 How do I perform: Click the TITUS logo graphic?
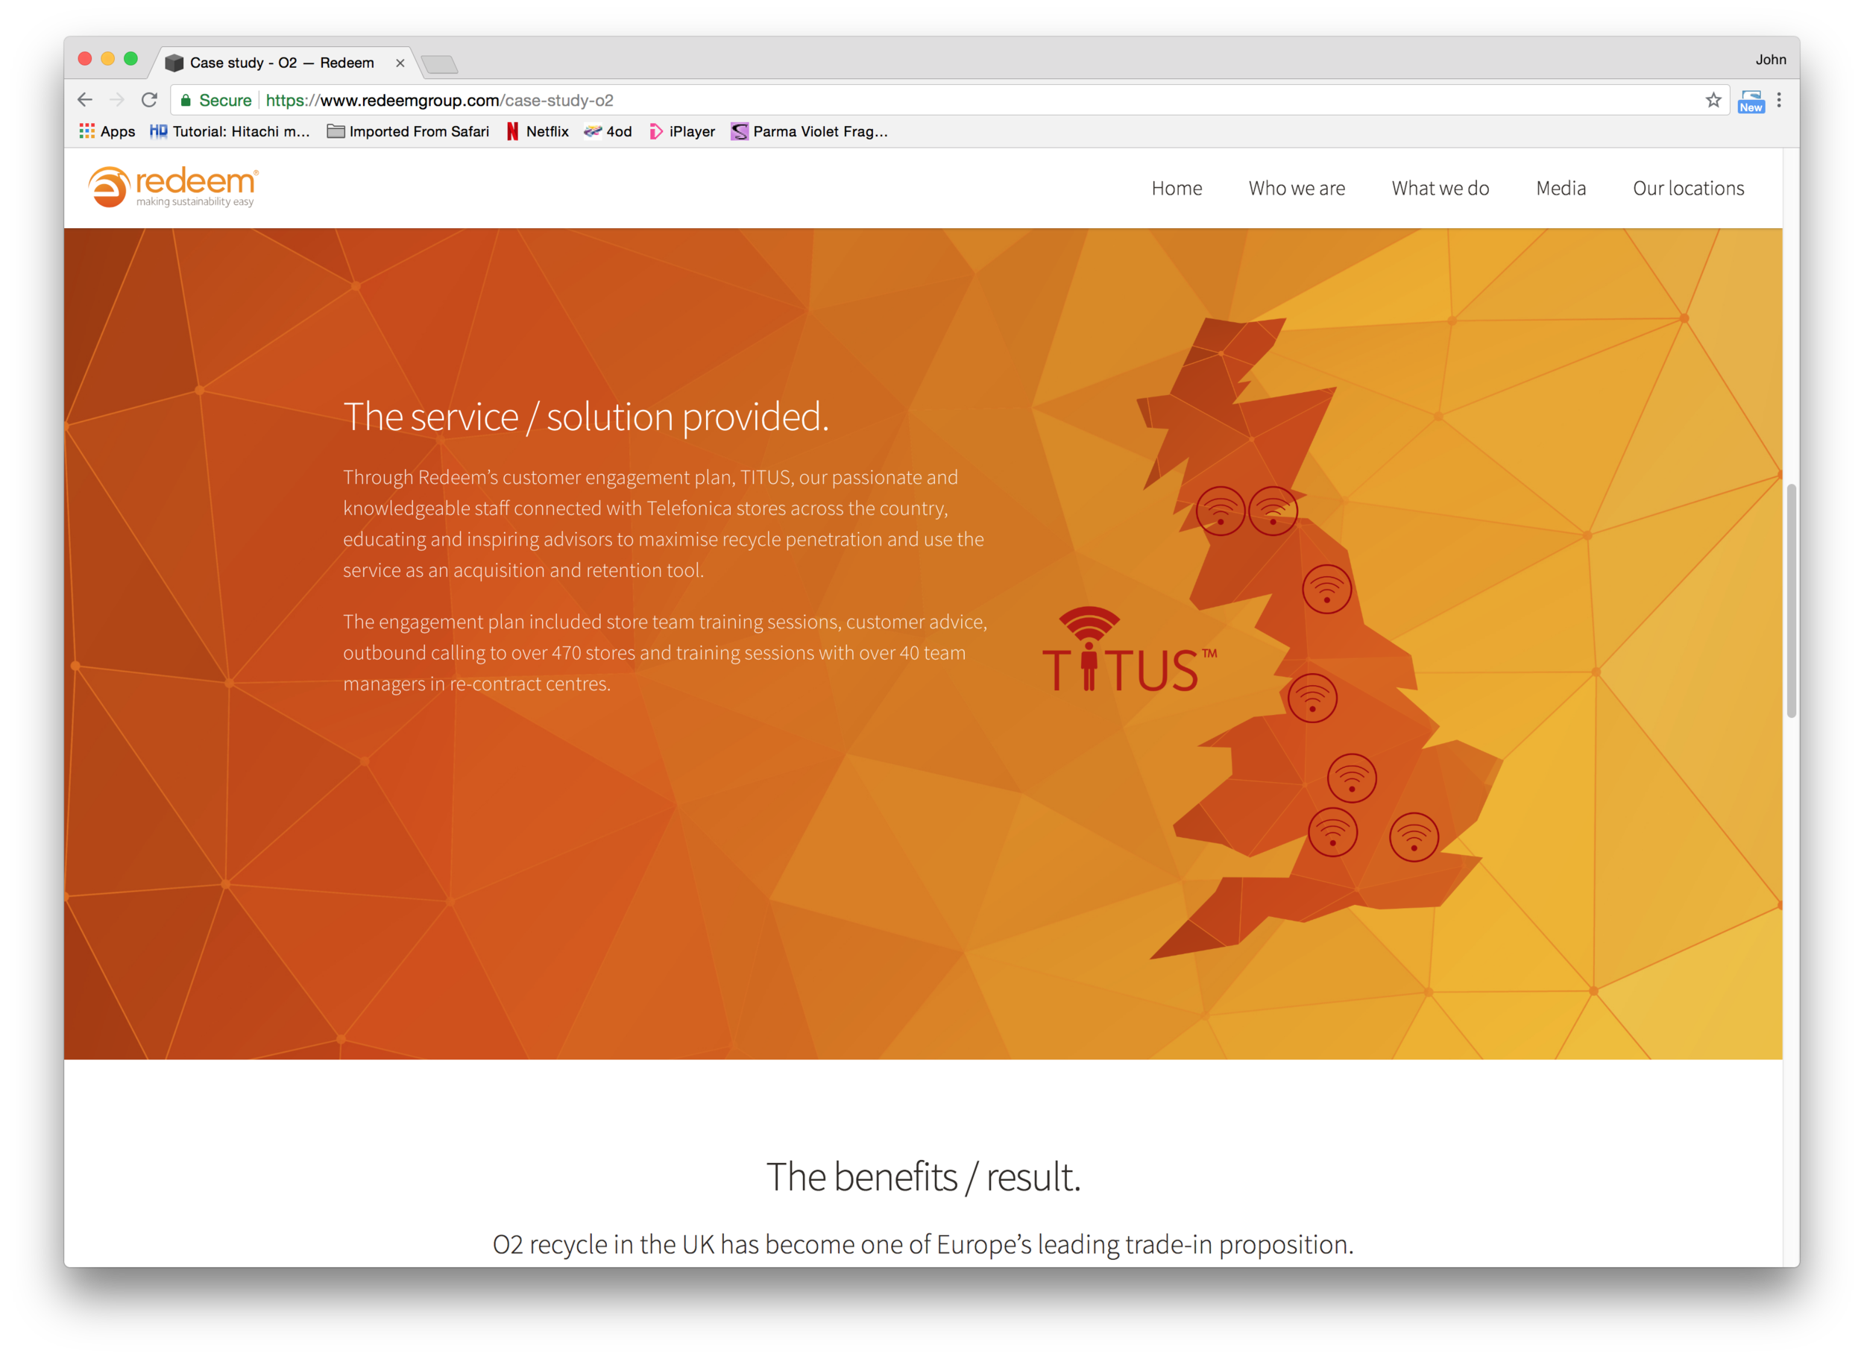[x=1129, y=650]
